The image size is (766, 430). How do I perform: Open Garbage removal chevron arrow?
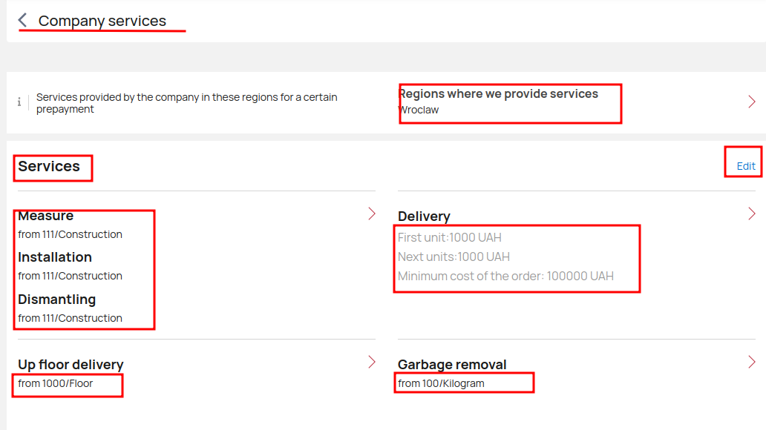point(752,362)
